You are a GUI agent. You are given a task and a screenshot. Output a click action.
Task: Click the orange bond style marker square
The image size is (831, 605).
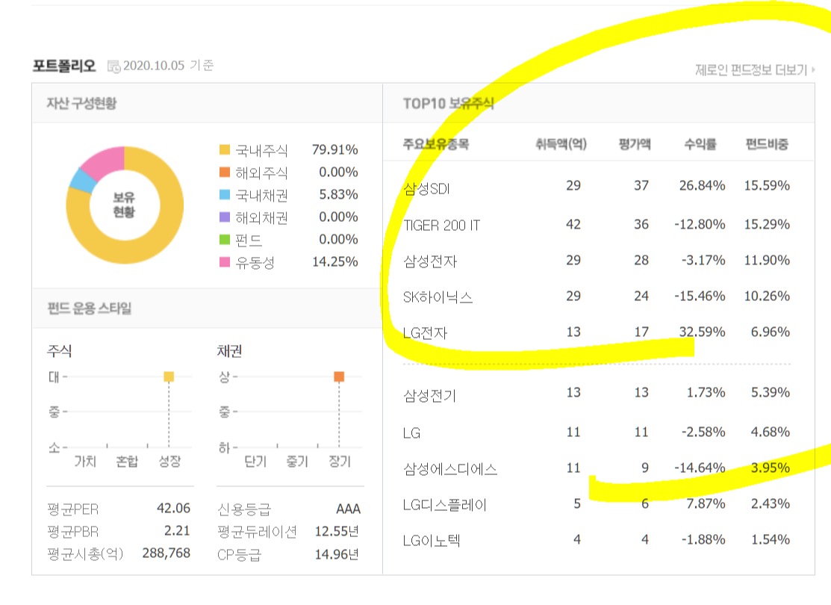click(x=339, y=377)
